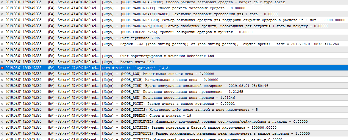Select the MODE_STOPLEVEL log message

[205, 122]
